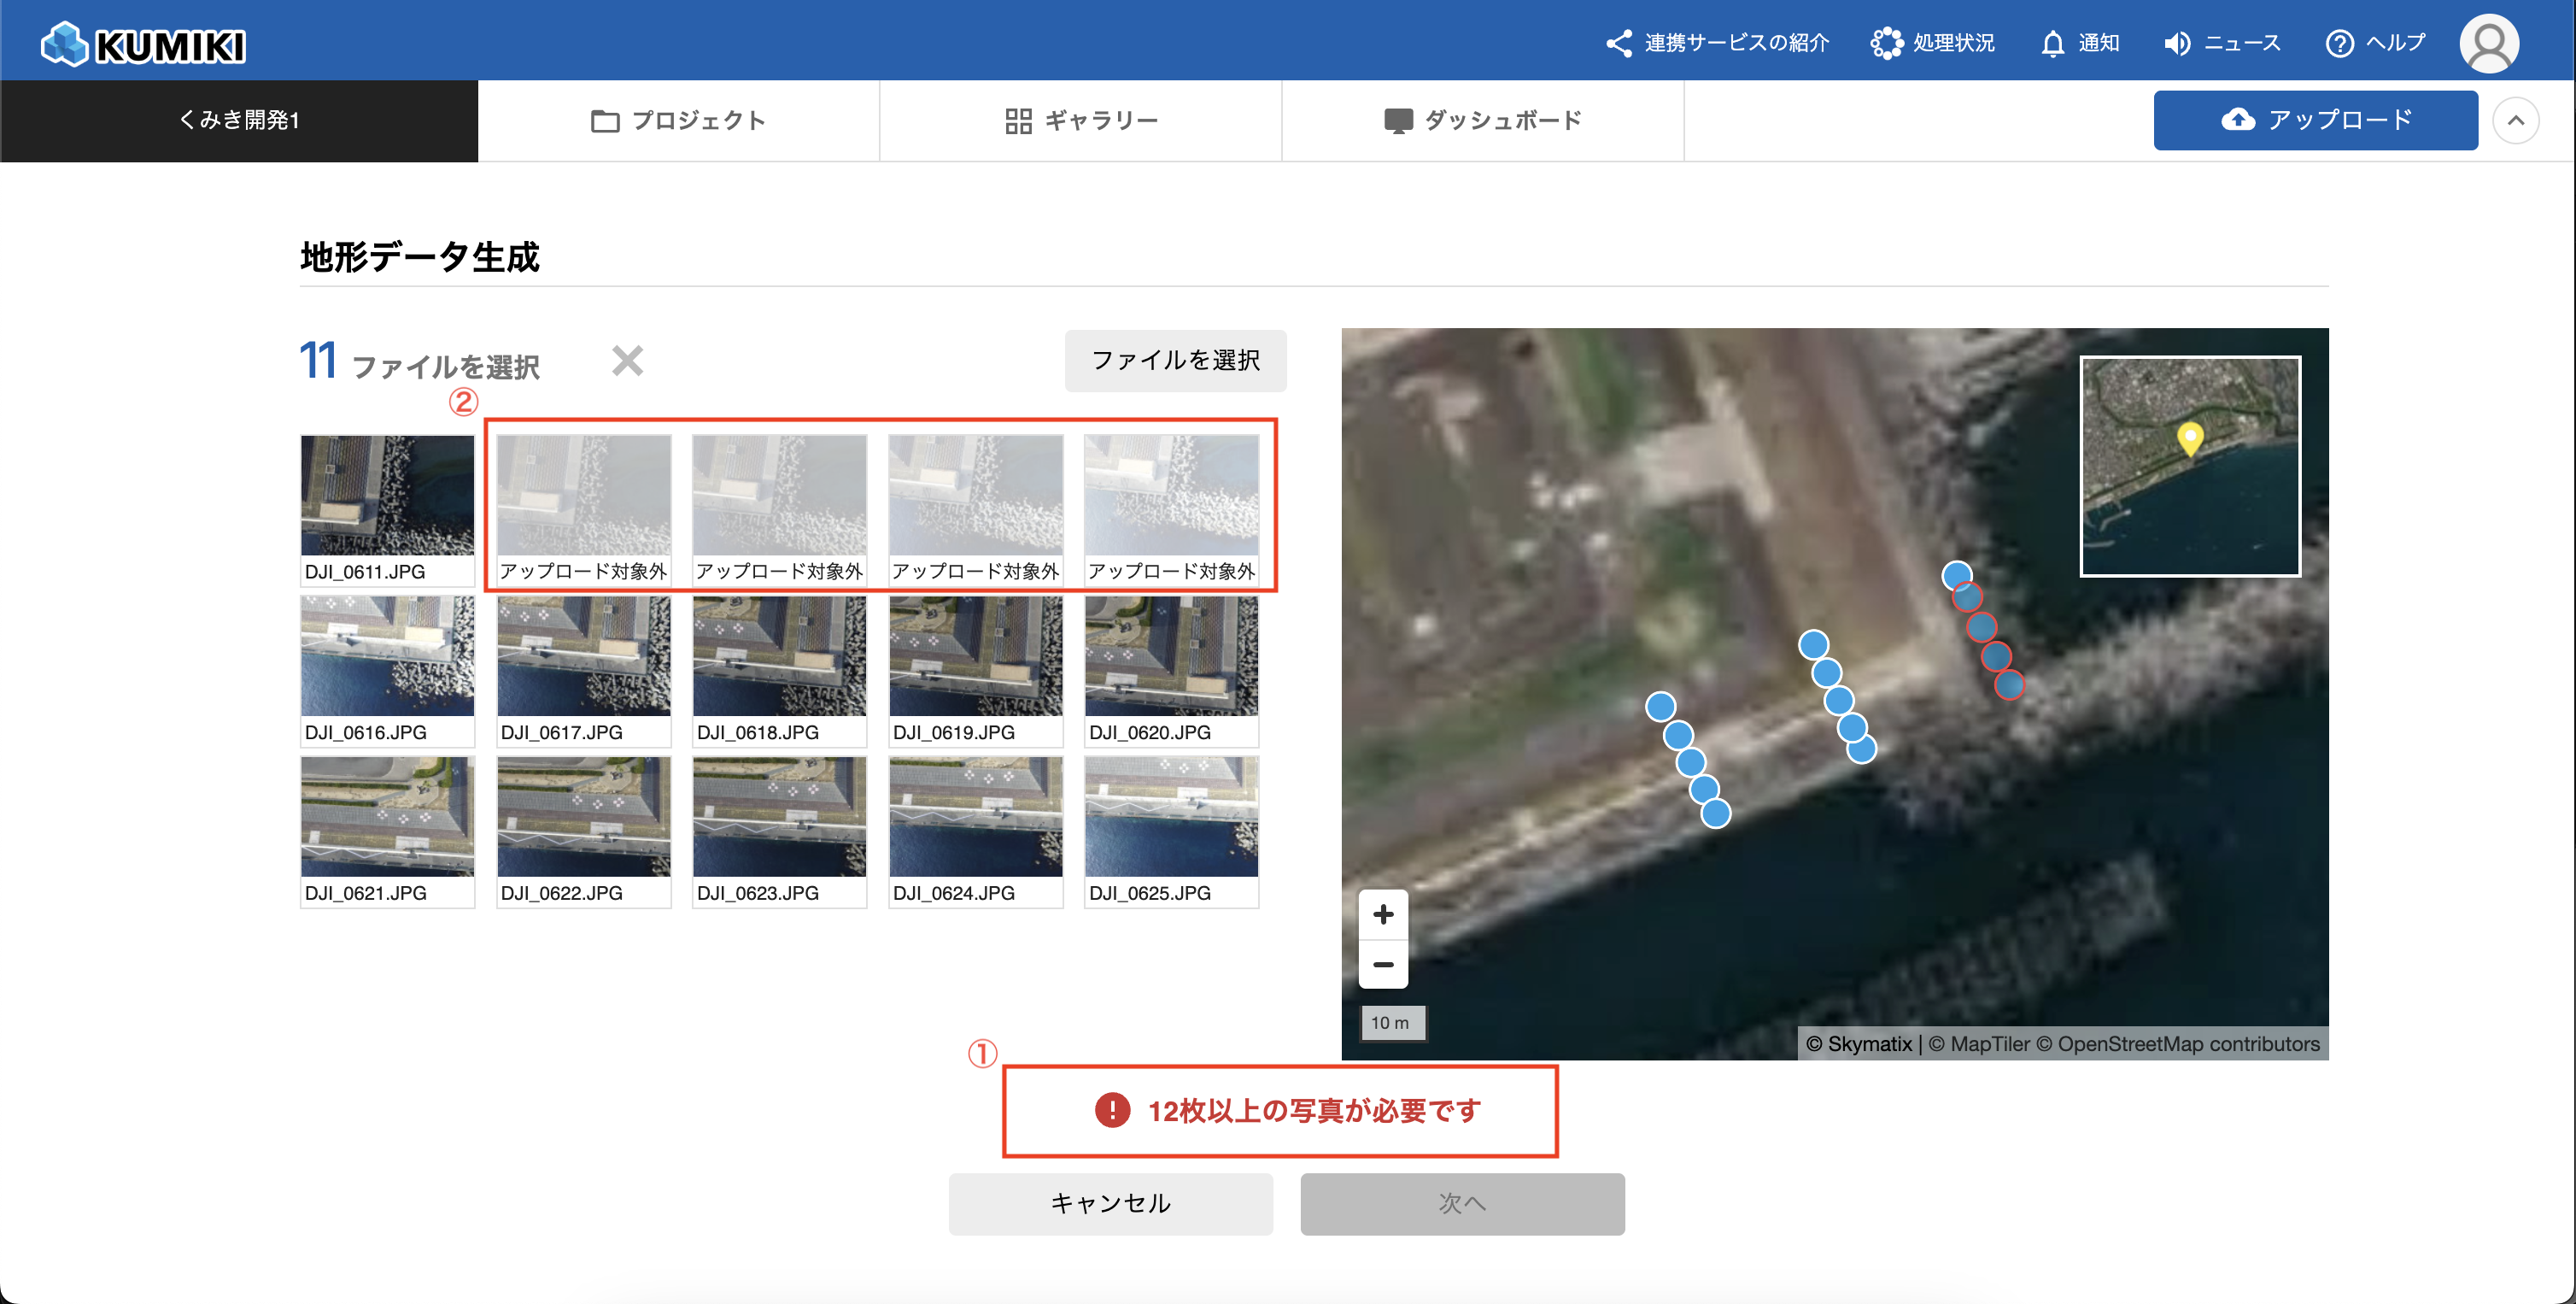Collapse the header with the chevron button
Screen dimensions: 2576x1304
tap(2515, 121)
